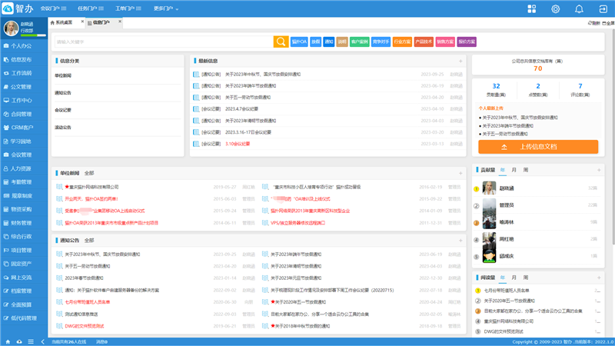Open the bottom bar hamburger menu icon

click(x=31, y=341)
